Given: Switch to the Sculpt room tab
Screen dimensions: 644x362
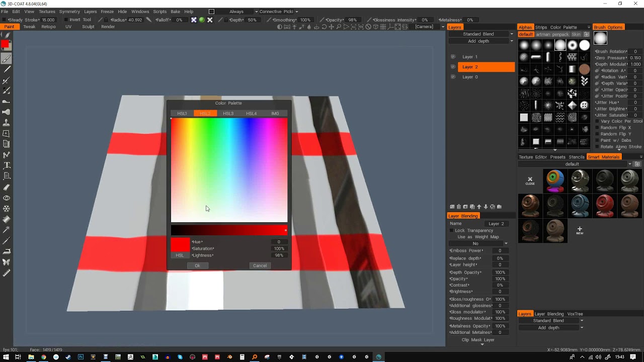Looking at the screenshot, I should click(x=88, y=27).
